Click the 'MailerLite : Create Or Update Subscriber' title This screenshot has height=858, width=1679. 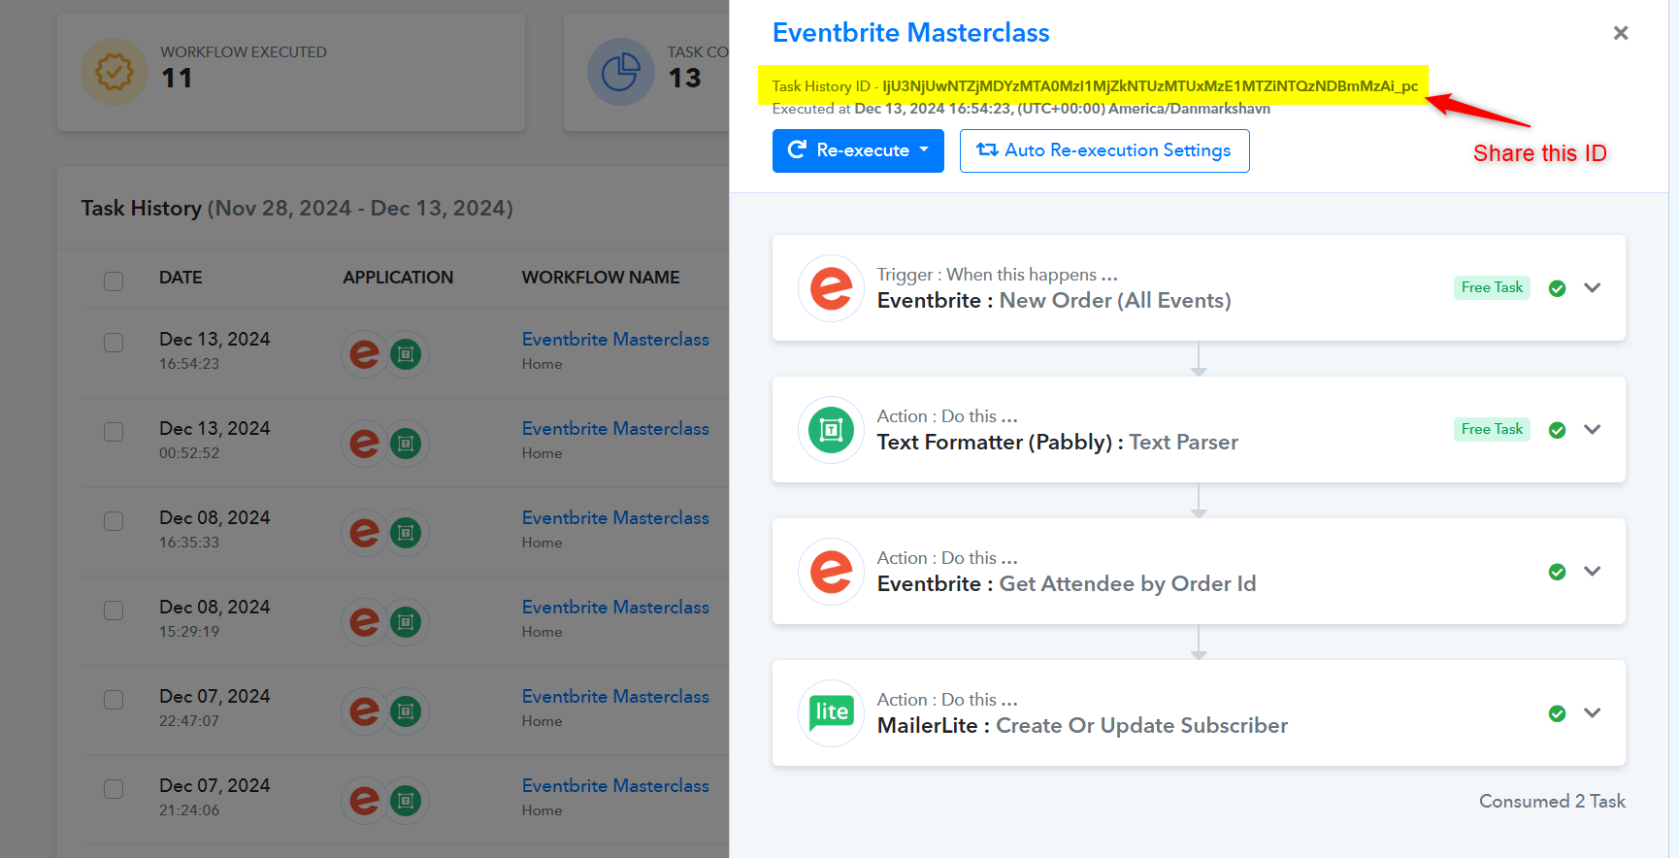click(x=1082, y=726)
